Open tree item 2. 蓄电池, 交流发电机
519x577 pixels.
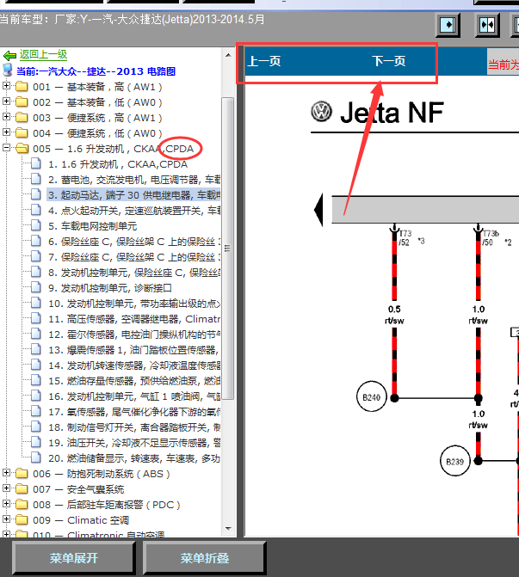(x=134, y=180)
